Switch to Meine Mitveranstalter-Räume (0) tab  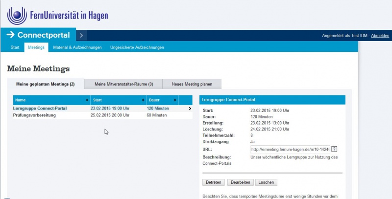pyautogui.click(x=124, y=84)
